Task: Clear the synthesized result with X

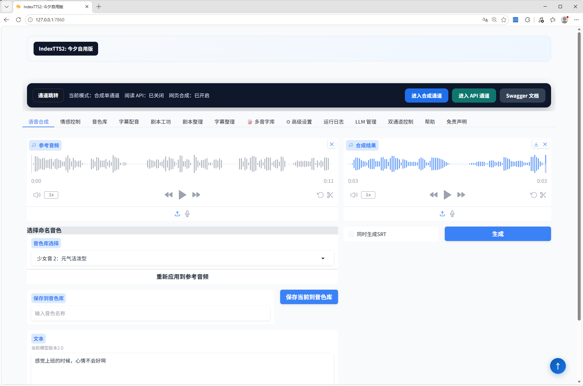Action: tap(545, 144)
